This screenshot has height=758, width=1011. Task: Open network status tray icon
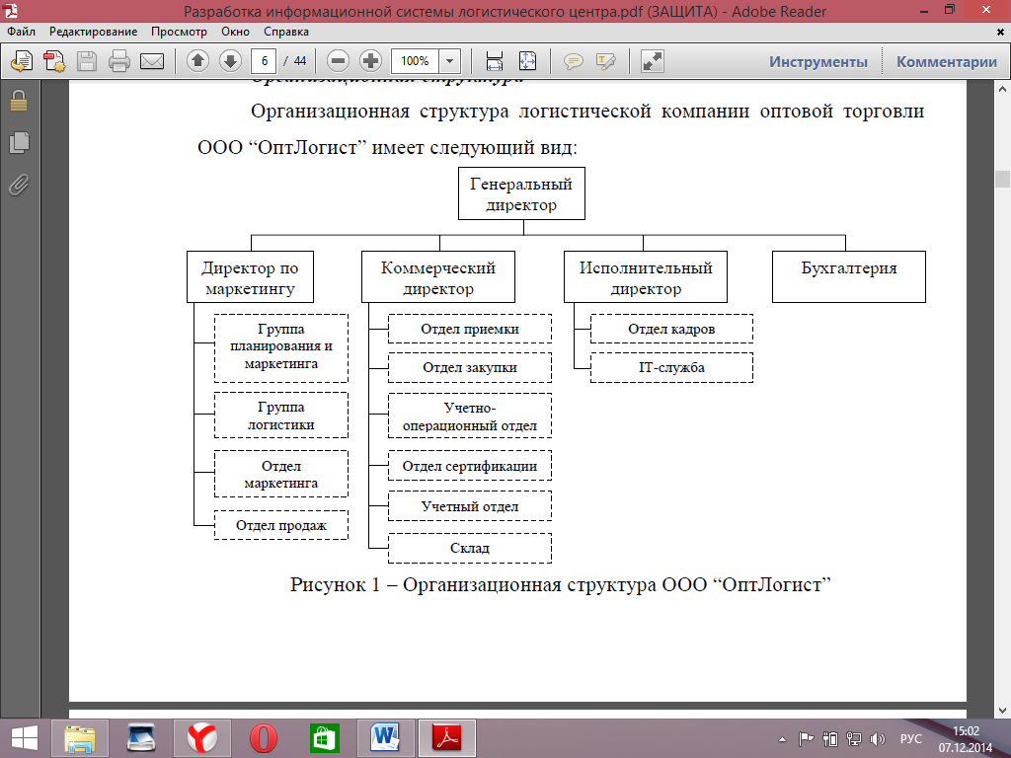[854, 738]
